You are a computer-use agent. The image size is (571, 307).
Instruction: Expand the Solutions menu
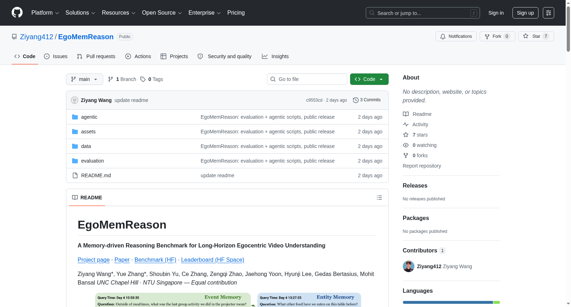click(80, 13)
